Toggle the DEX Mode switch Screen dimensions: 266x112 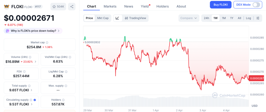coord(256,5)
